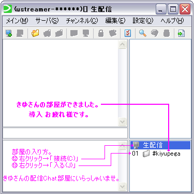Click the add new server icon

pyautogui.click(x=8, y=33)
